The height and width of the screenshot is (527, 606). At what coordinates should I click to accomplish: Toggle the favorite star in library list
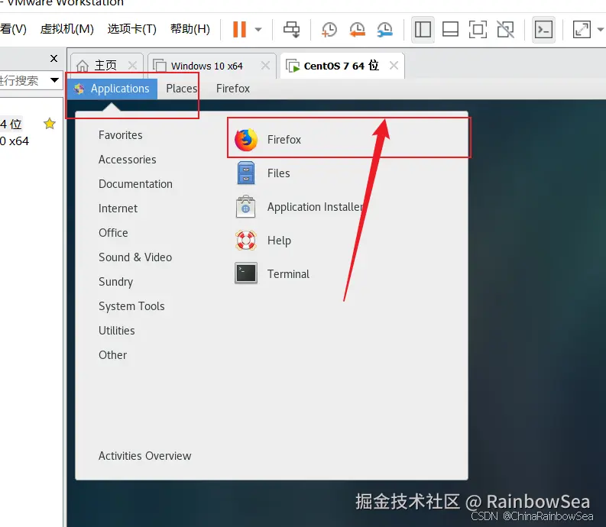[x=50, y=124]
